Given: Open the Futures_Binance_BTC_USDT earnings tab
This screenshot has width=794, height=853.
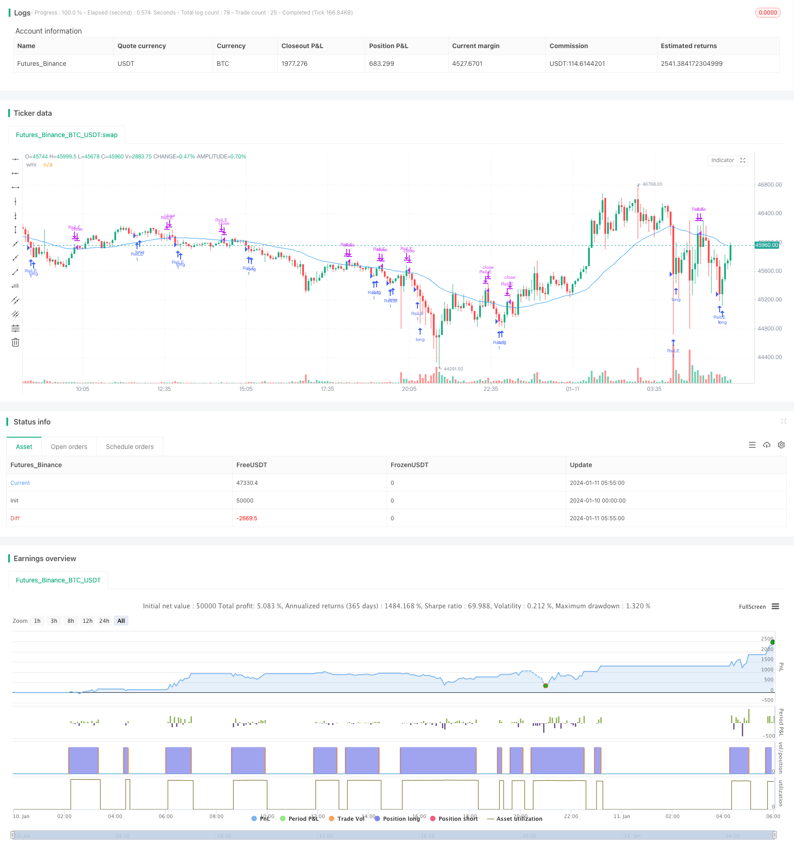Looking at the screenshot, I should (58, 580).
